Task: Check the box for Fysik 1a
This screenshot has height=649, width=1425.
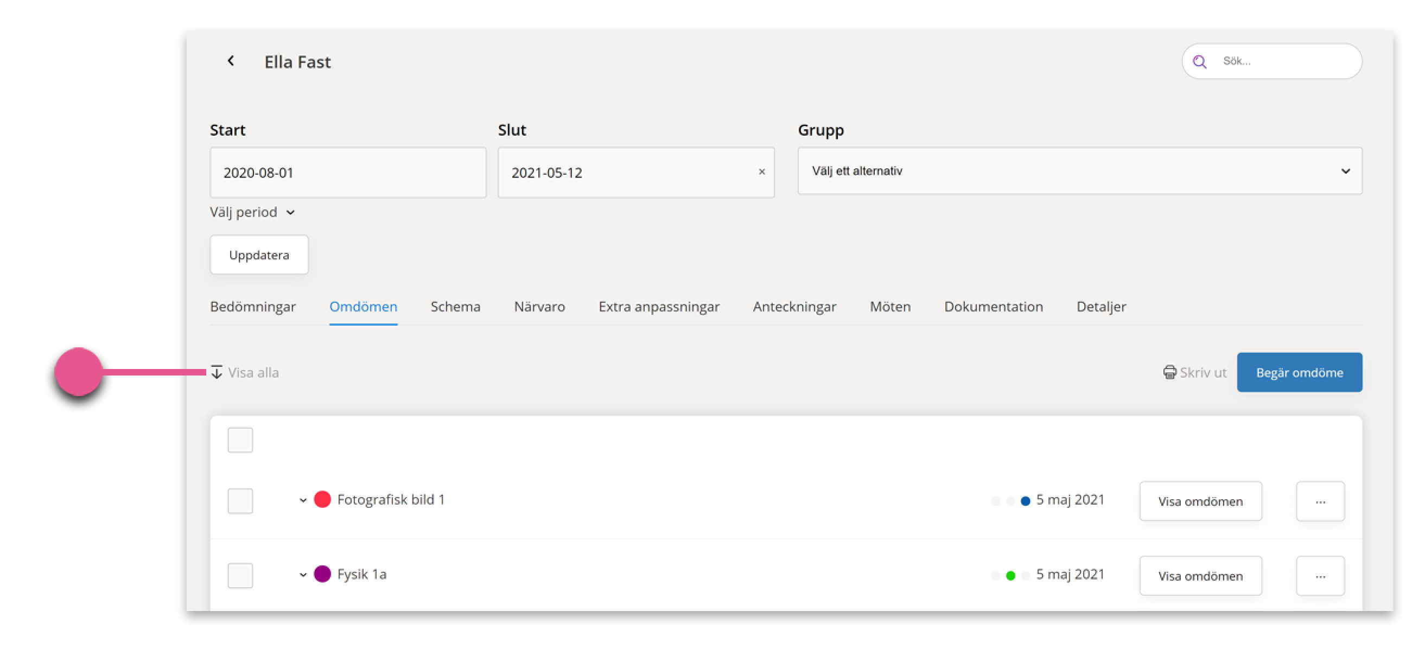Action: coord(240,575)
